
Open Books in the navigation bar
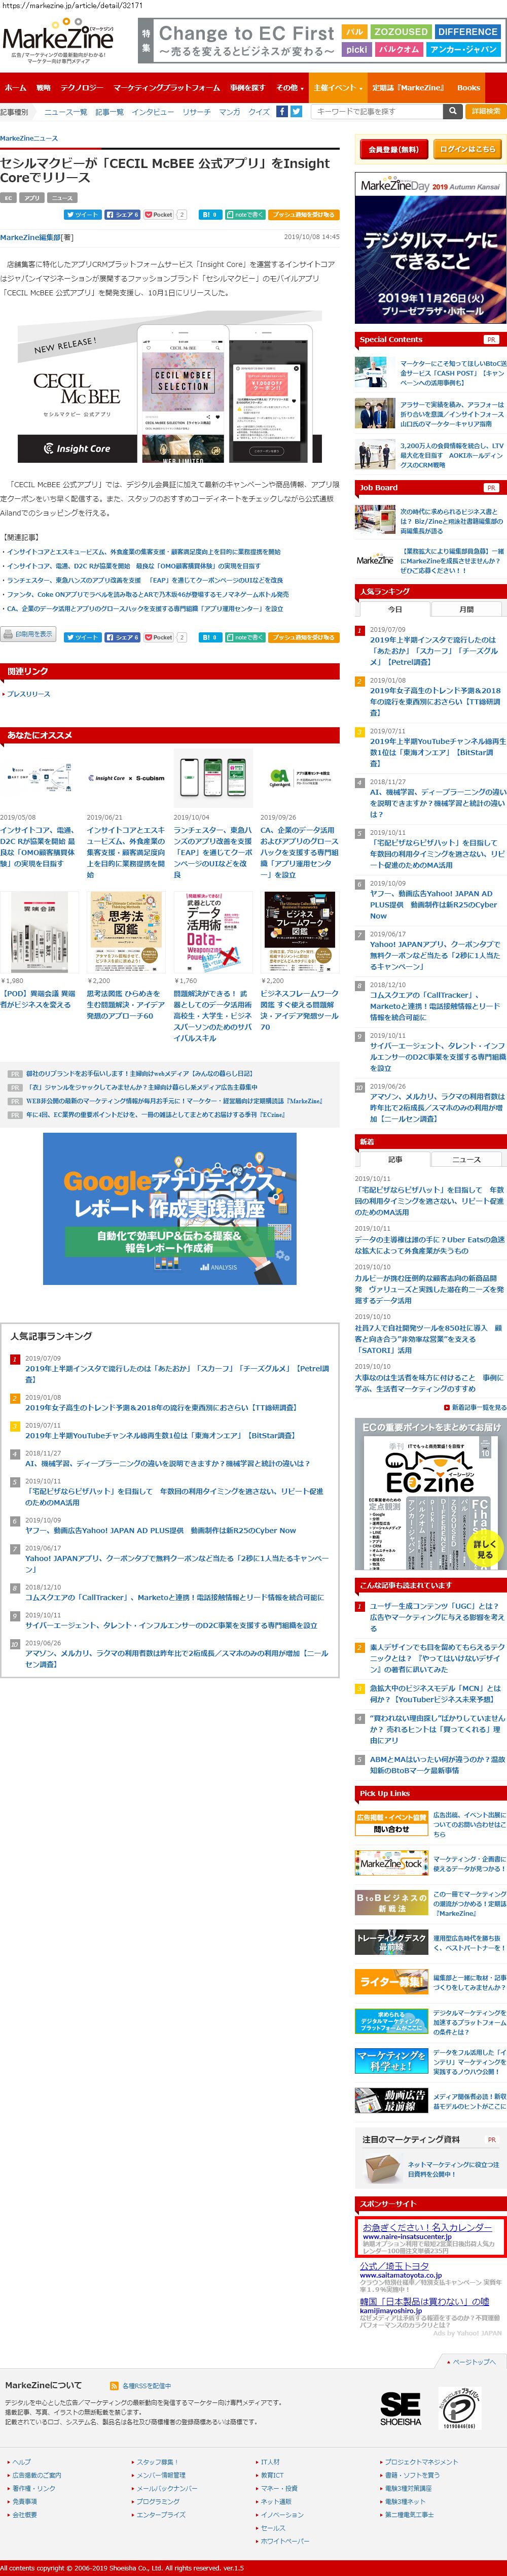[x=469, y=88]
